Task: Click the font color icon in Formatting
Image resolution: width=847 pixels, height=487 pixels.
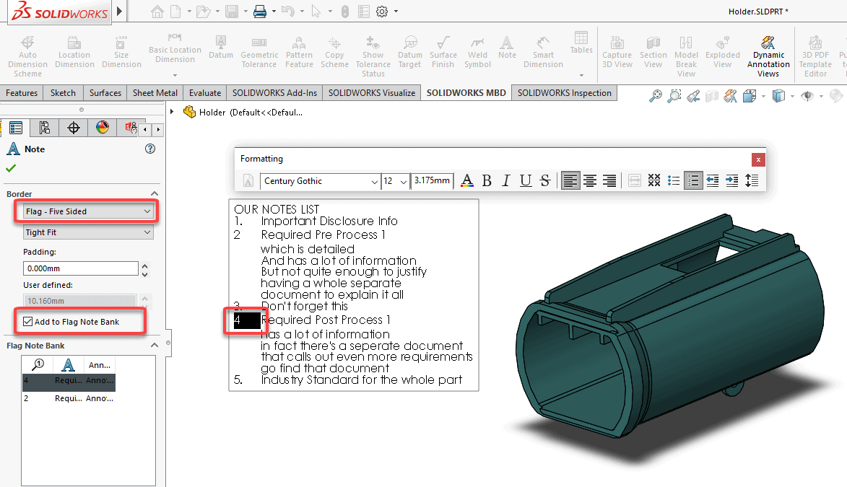Action: coord(467,181)
